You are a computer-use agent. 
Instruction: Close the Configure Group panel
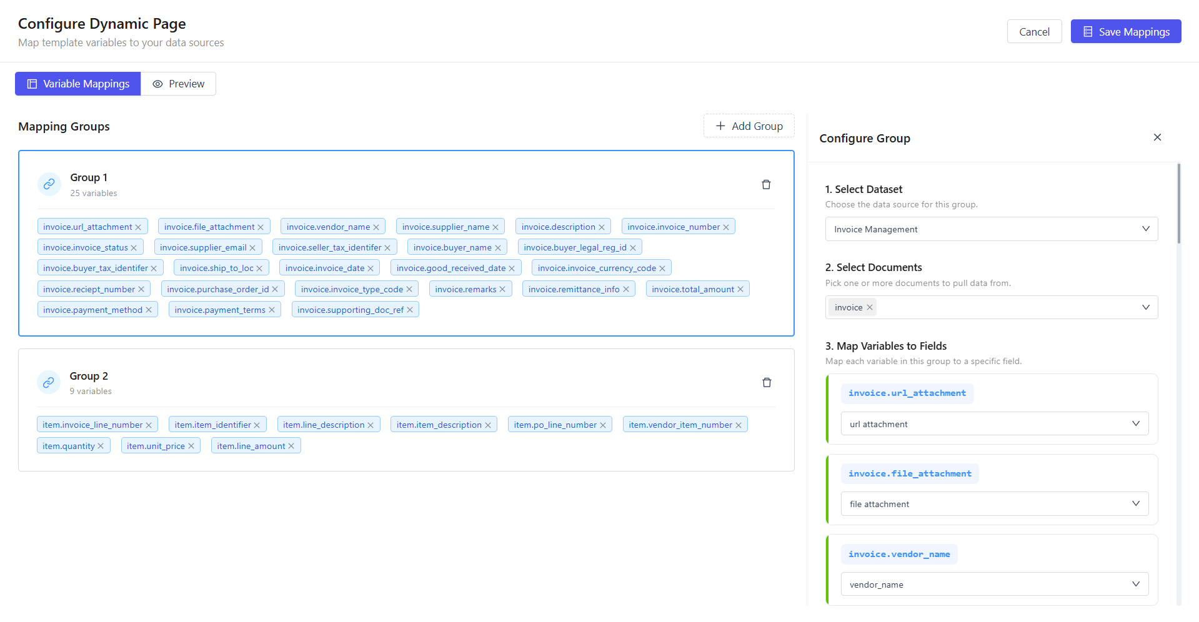click(1157, 137)
